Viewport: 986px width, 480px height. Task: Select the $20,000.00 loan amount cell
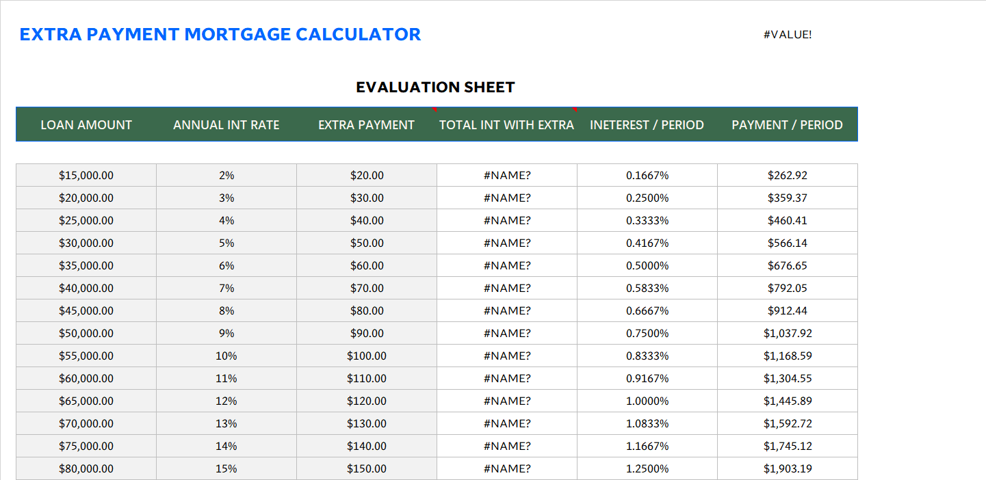(86, 198)
